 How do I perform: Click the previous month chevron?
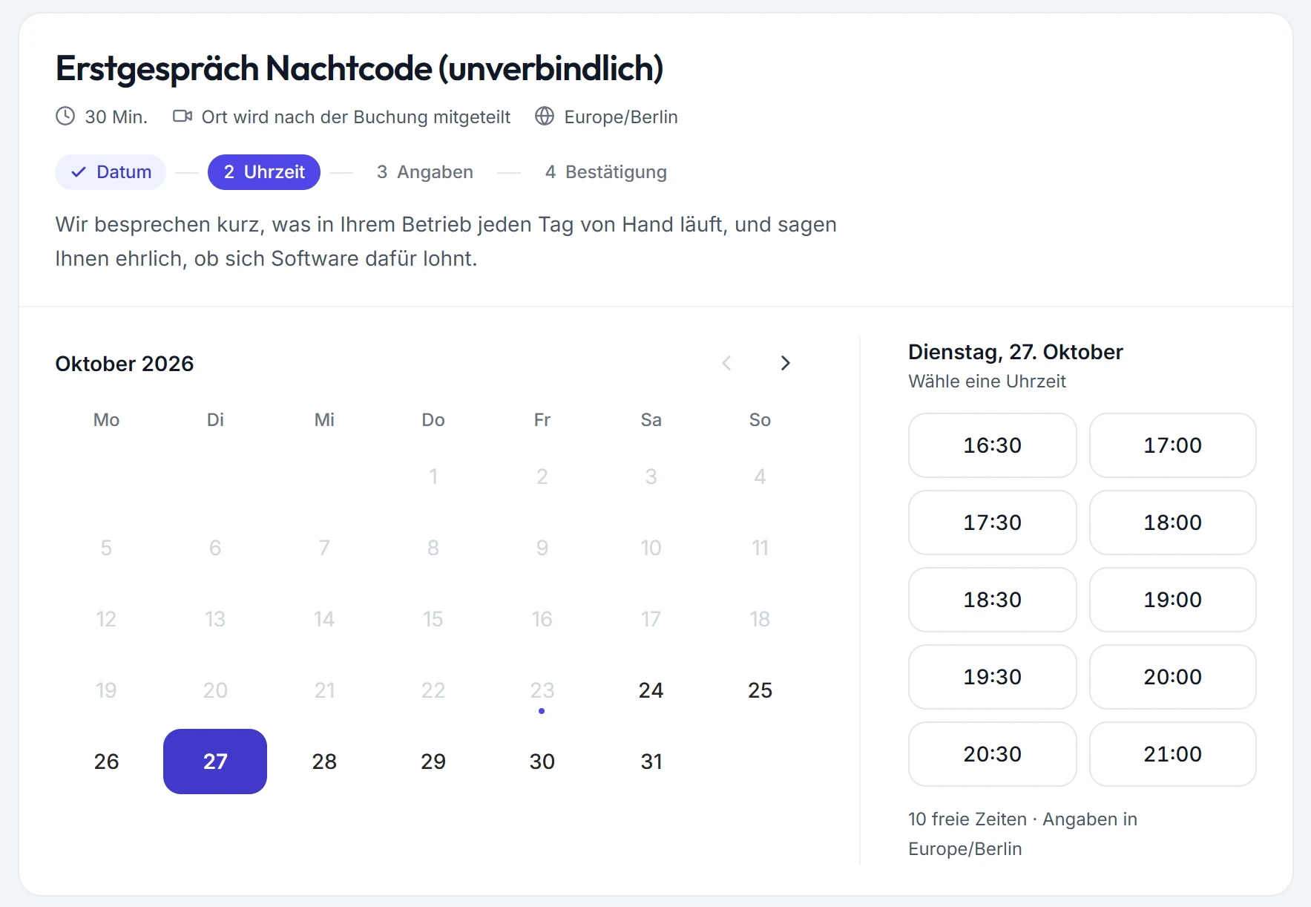[x=726, y=363]
